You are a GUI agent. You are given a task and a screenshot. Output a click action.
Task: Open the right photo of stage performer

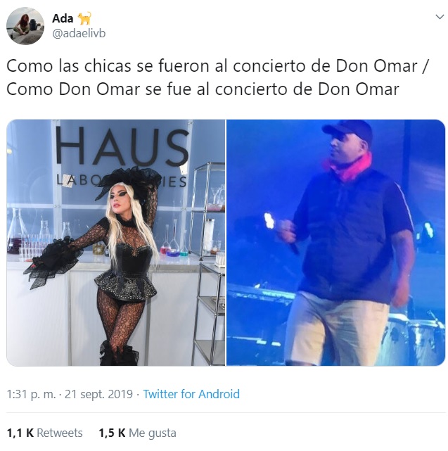point(336,243)
